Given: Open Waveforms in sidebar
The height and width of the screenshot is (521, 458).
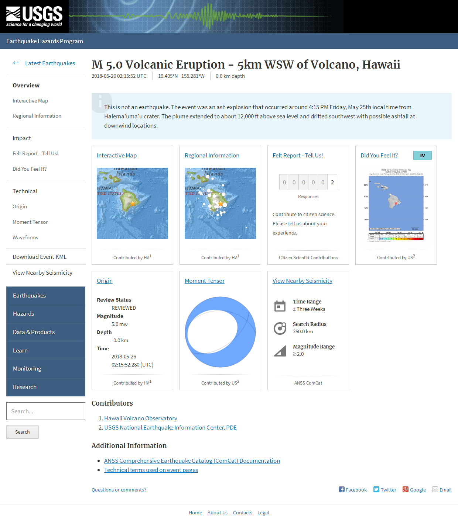Looking at the screenshot, I should [x=25, y=237].
